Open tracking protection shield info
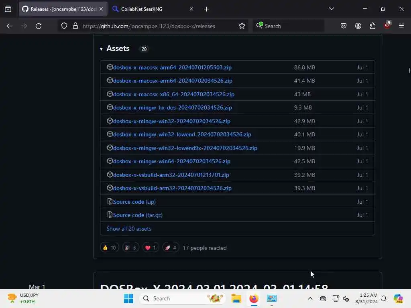 tap(64, 26)
